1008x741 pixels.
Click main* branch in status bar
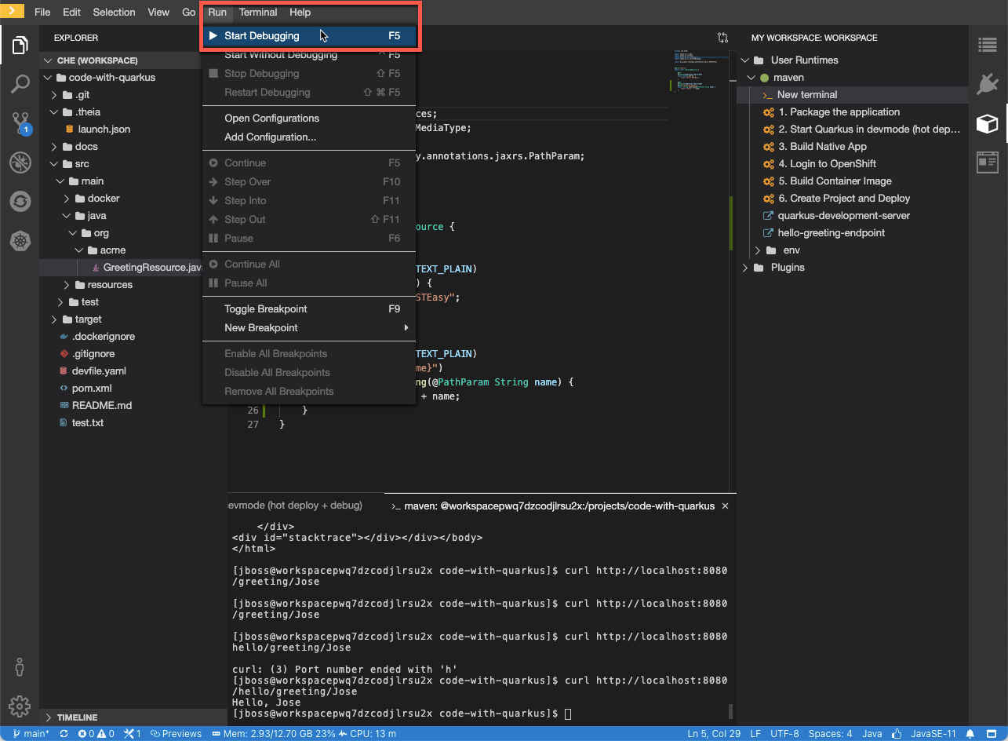click(31, 733)
